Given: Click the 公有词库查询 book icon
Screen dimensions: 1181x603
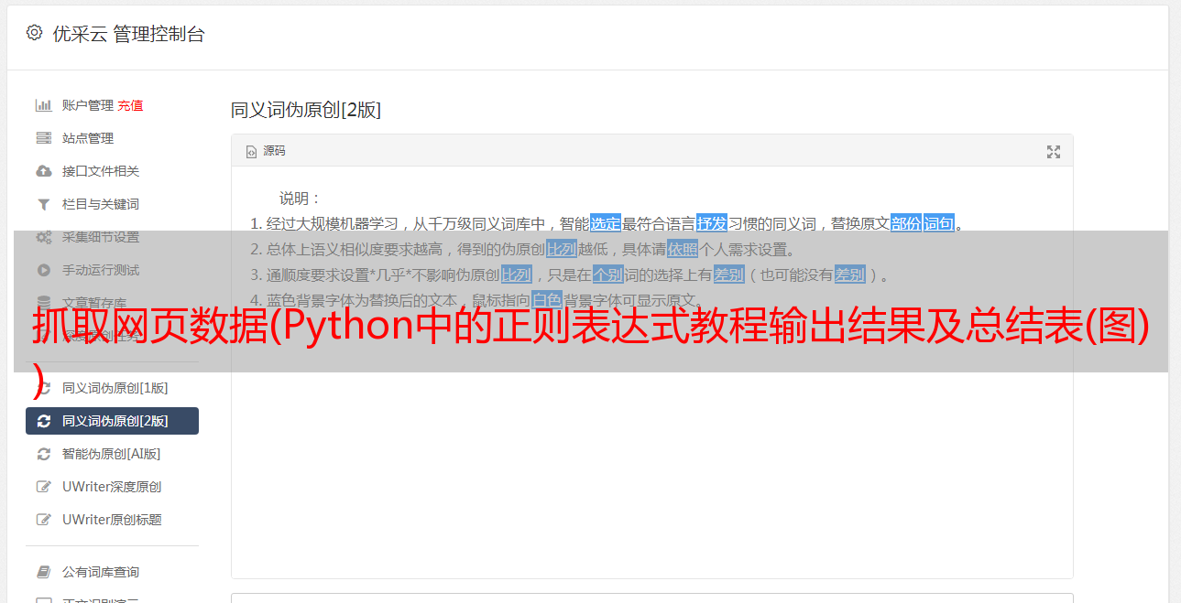Looking at the screenshot, I should pyautogui.click(x=43, y=572).
